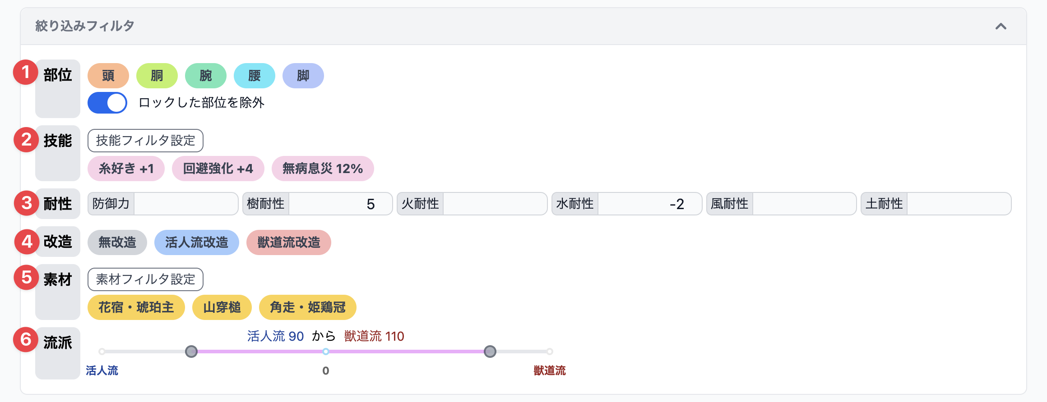Viewport: 1047px width, 402px height.
Task: Remove the 糸好き +1 skill tag
Action: (x=126, y=169)
